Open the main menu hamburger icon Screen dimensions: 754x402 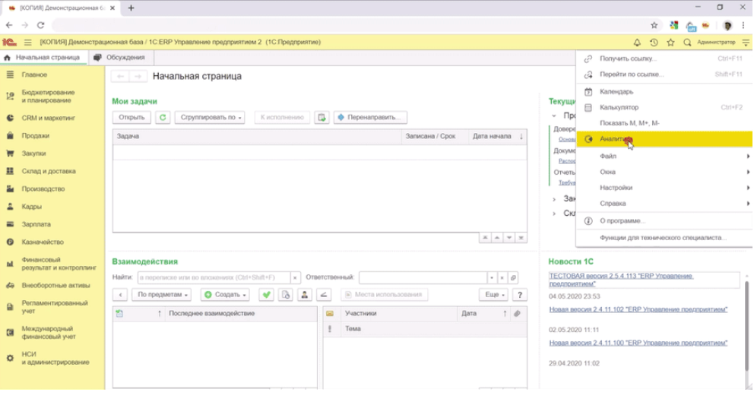(28, 43)
